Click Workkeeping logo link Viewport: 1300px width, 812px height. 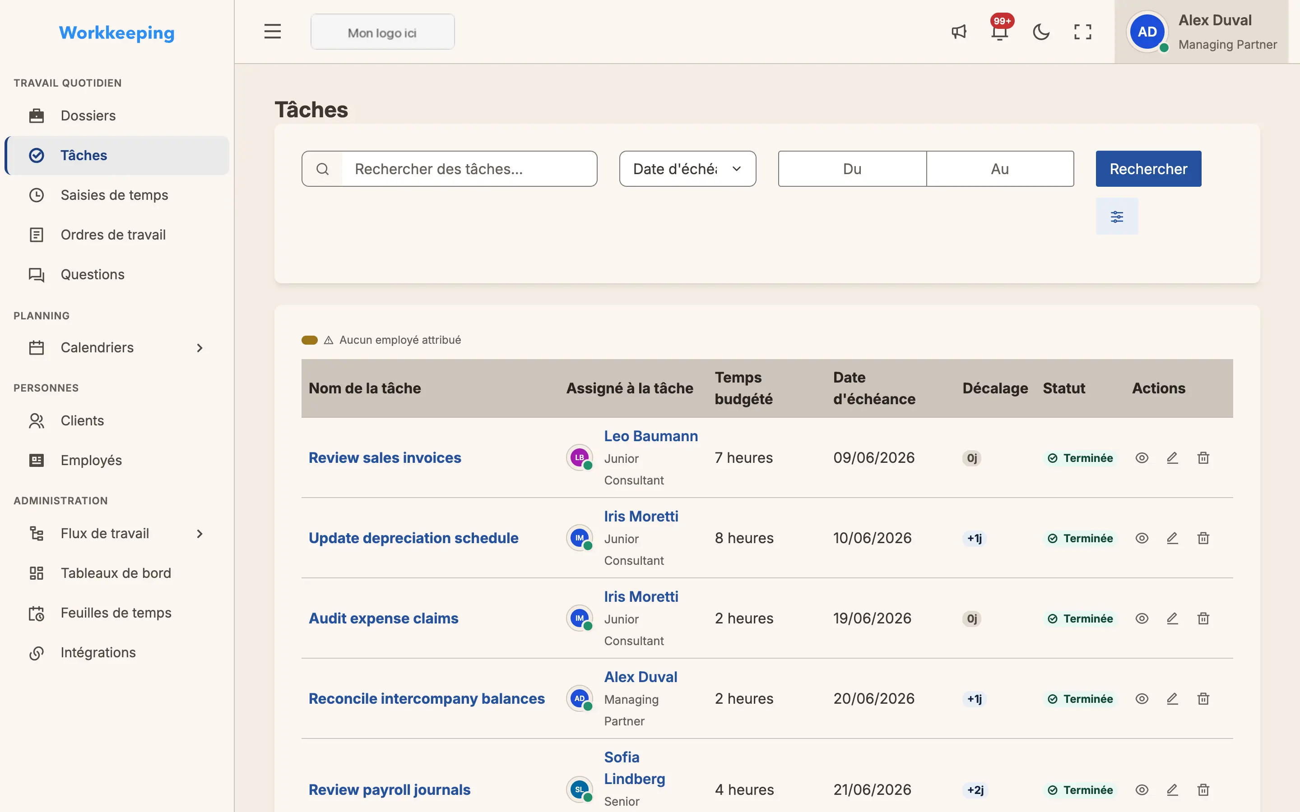tap(116, 33)
